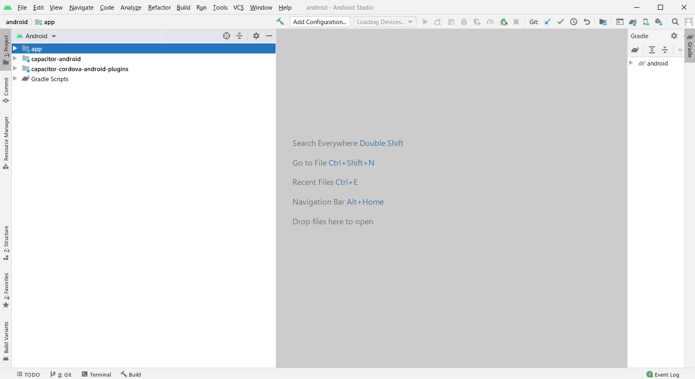Open the Build tool window button
The image size is (695, 379).
point(131,375)
